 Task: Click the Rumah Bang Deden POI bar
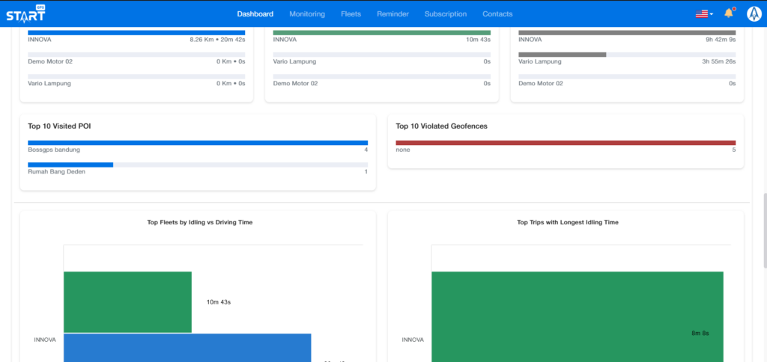pos(70,165)
